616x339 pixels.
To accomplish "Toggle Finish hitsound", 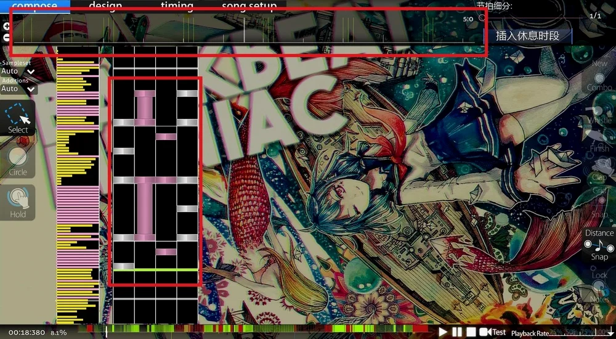I will click(x=599, y=141).
